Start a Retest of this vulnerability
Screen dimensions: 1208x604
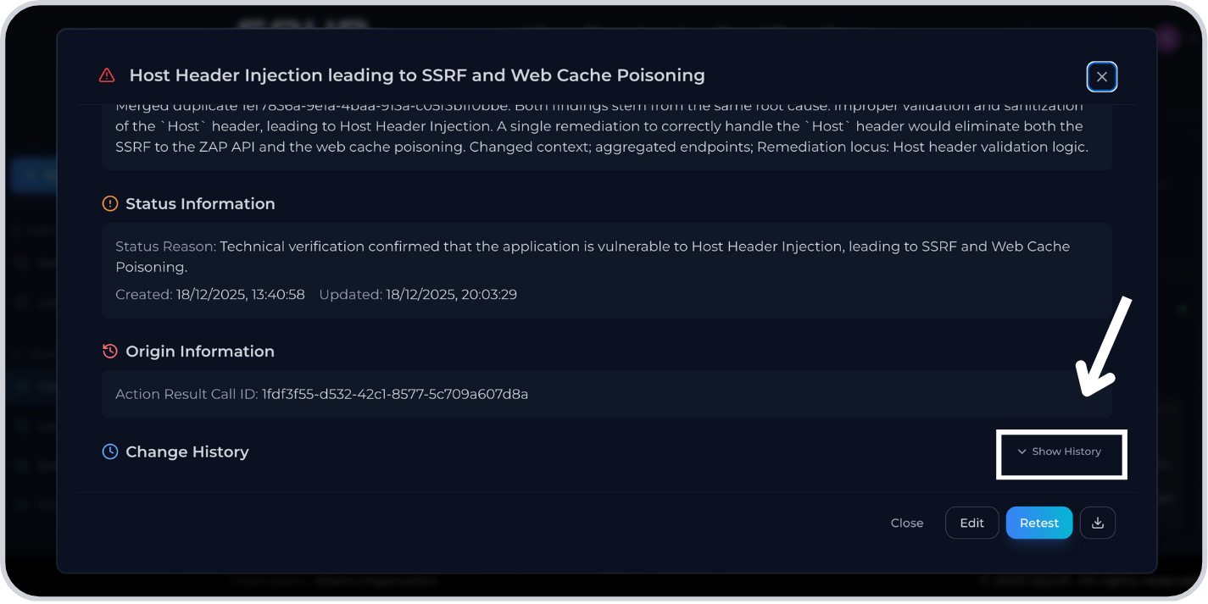pos(1038,523)
